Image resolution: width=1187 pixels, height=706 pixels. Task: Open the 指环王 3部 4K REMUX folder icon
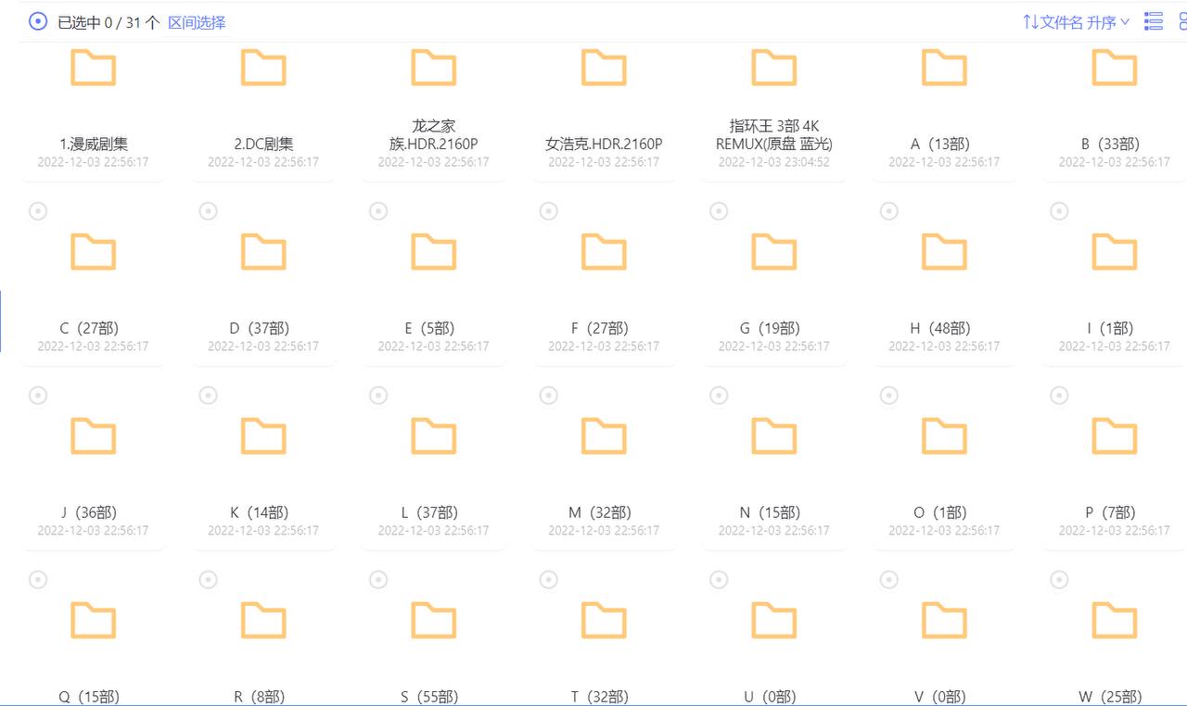(x=774, y=67)
